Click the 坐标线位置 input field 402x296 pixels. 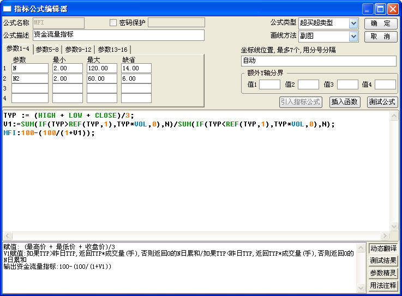tap(318, 61)
